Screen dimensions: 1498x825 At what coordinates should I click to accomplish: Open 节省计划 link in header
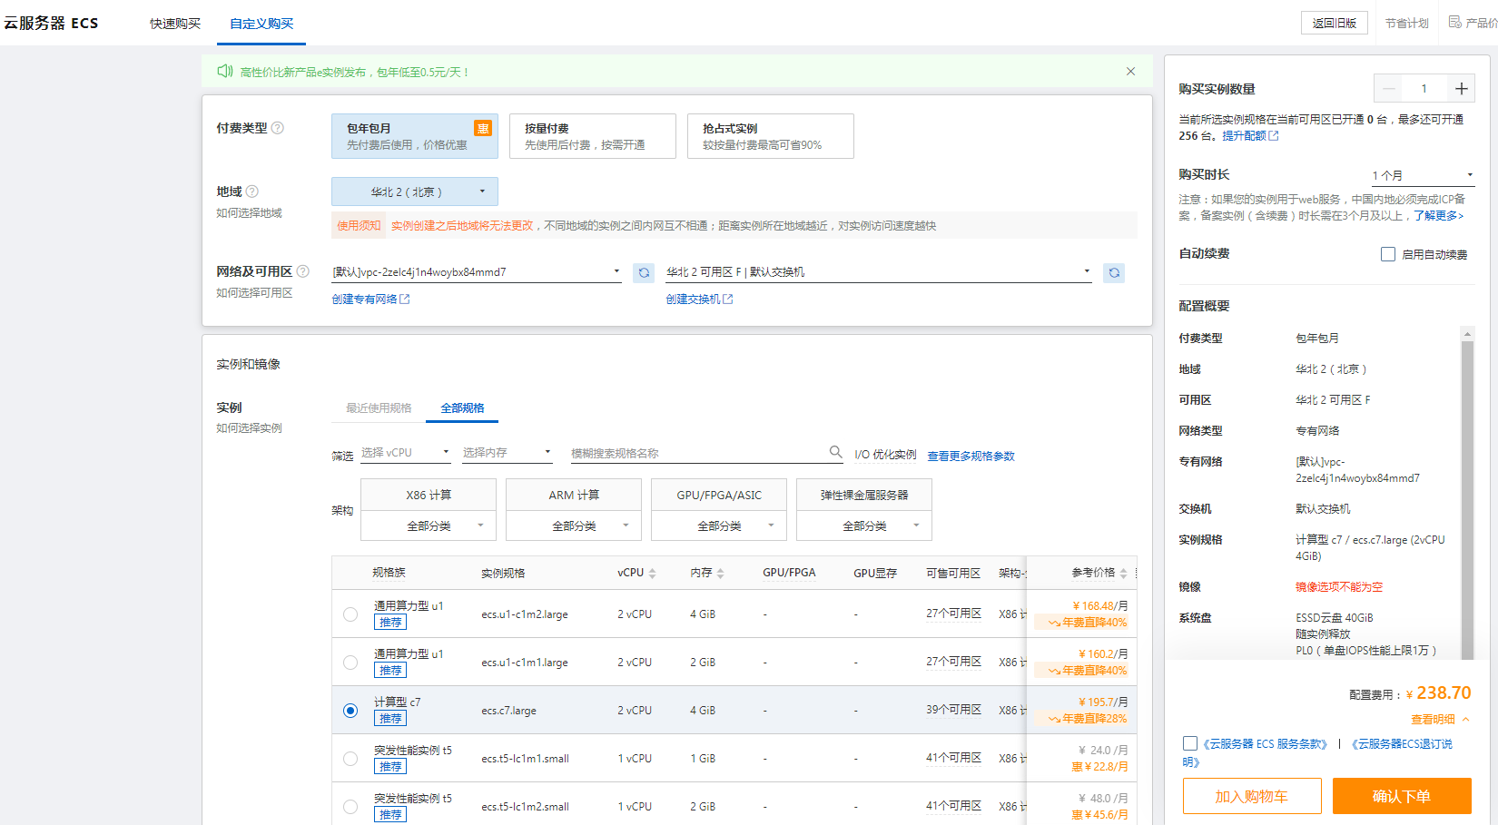point(1407,24)
